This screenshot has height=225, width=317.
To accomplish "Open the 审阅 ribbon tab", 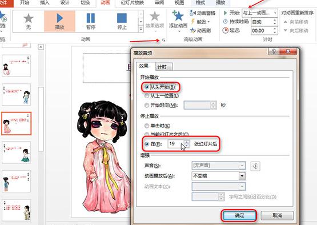I will point(159,3).
